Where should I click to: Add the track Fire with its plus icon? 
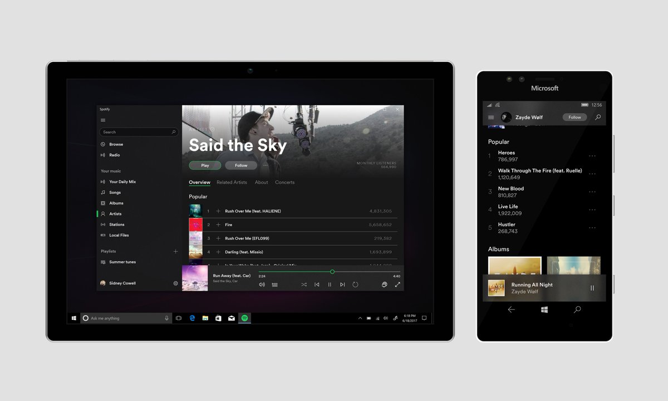218,224
